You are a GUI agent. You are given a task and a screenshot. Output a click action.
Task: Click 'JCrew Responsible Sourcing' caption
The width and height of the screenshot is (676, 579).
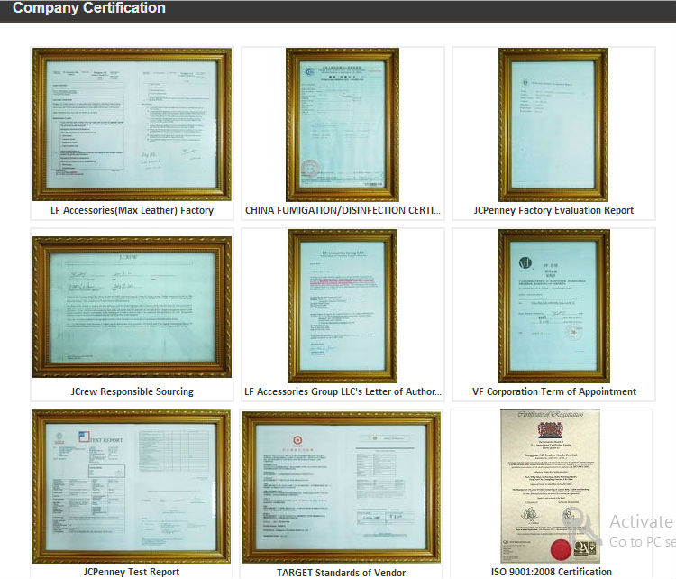[132, 391]
